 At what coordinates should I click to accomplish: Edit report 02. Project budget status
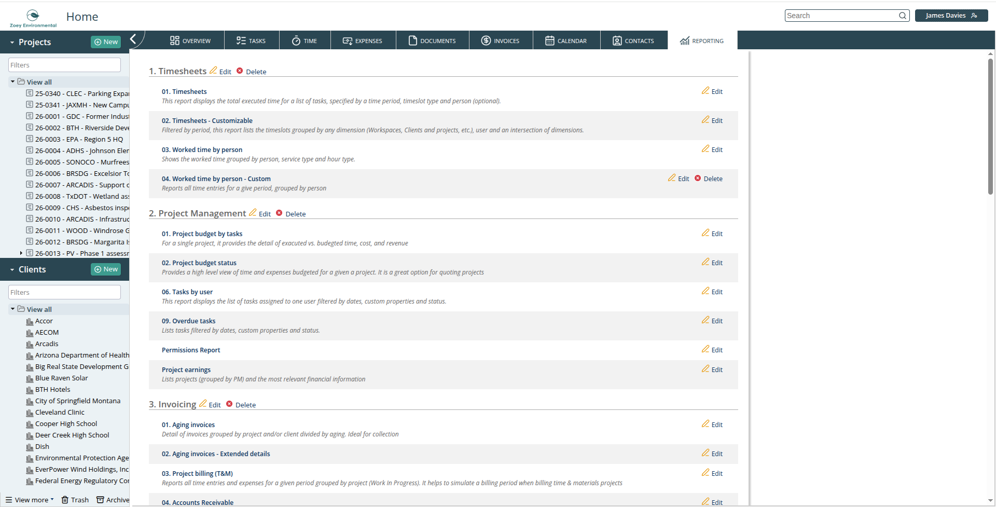(x=712, y=262)
